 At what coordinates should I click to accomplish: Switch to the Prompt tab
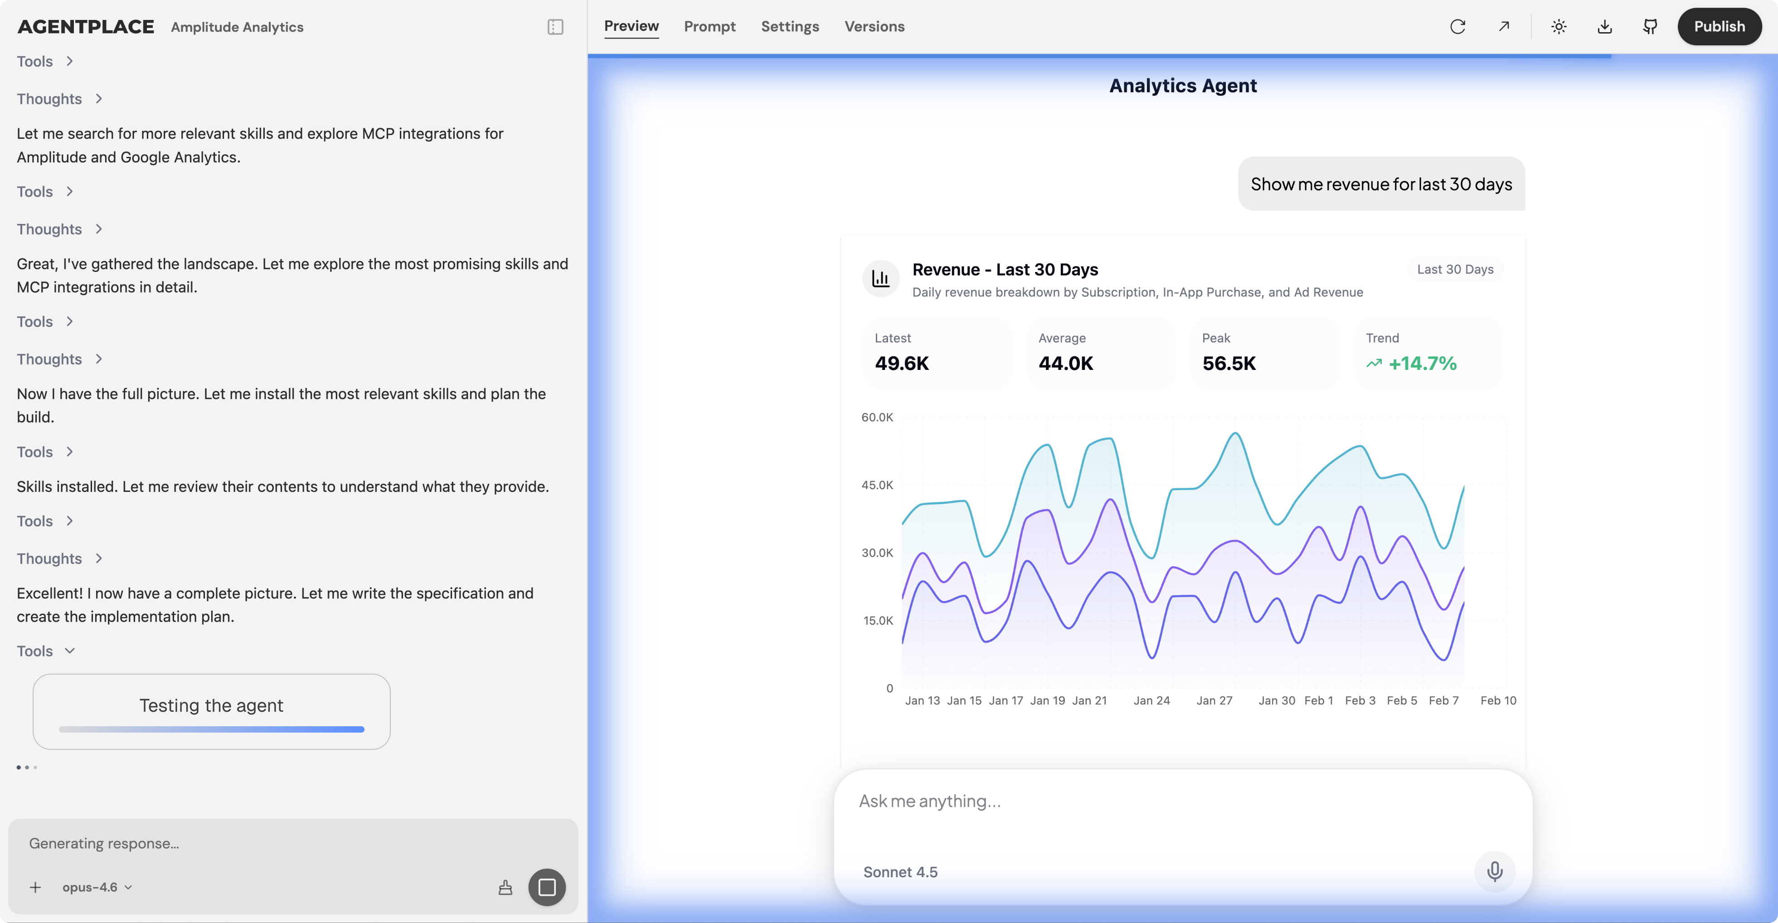coord(709,27)
